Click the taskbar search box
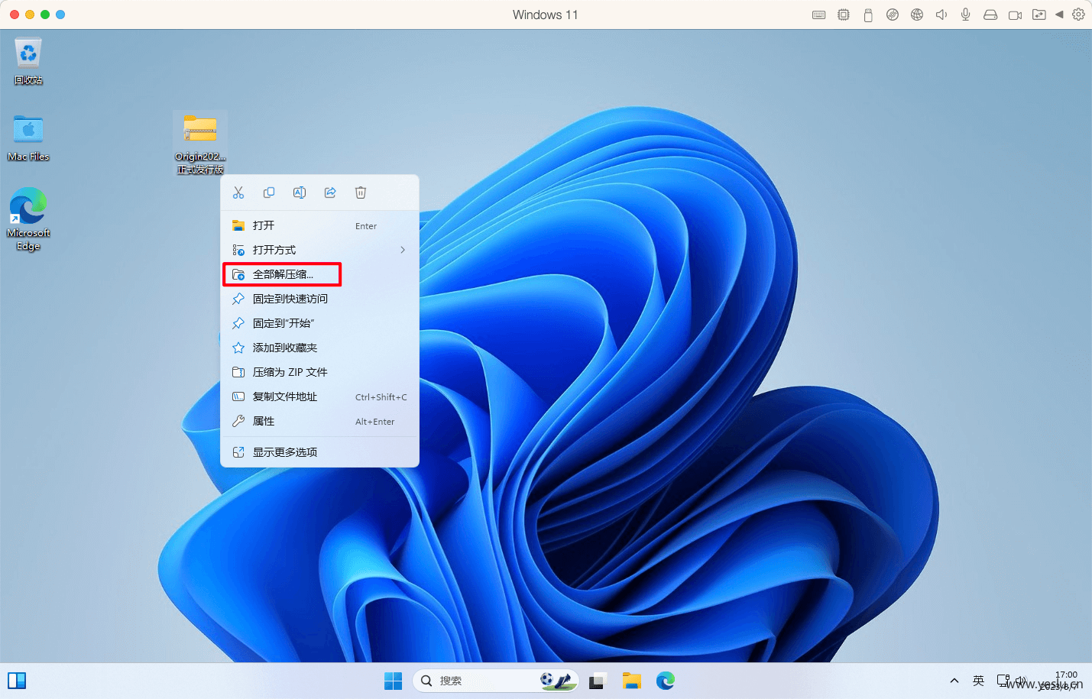Image resolution: width=1092 pixels, height=699 pixels. (495, 681)
